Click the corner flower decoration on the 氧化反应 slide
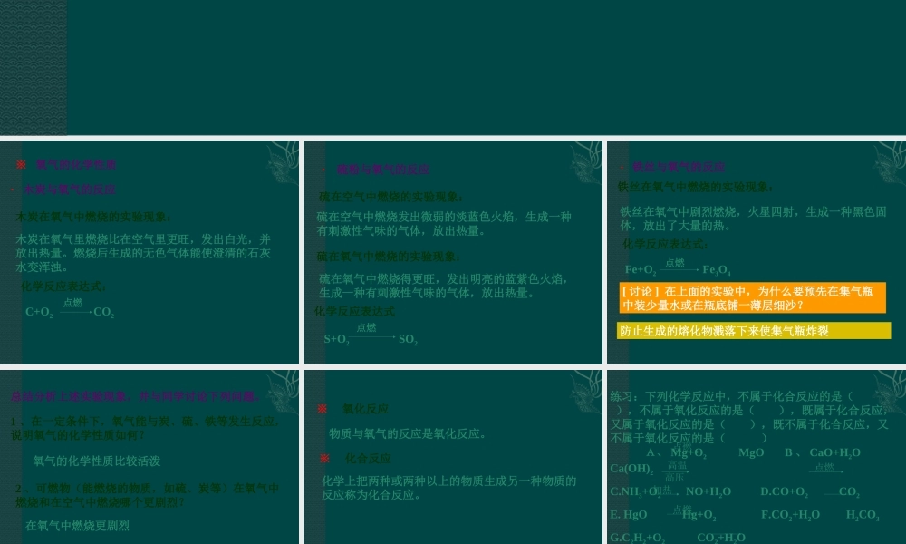Viewport: 906px width, 544px height. [x=585, y=390]
